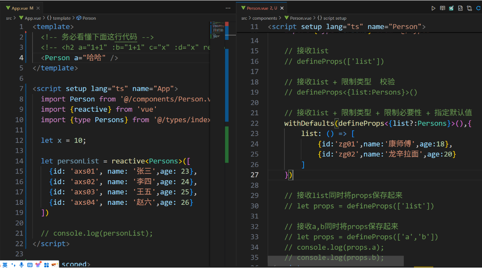Open the script setup breadcrumb
This screenshot has width=482, height=270.
tap(332, 18)
